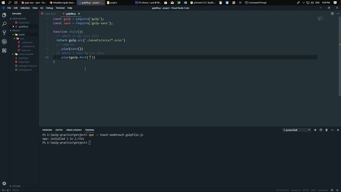Select the gulpfile.js editor tab
Screen dimensions: 341x192
[70, 14]
